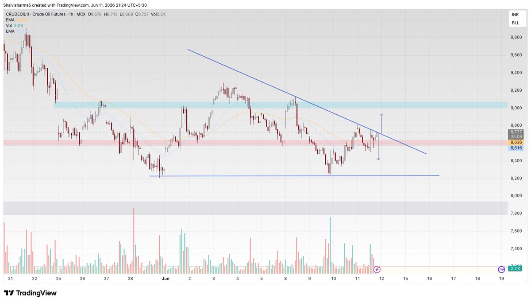Click date label 28 on time axis
The width and height of the screenshot is (531, 303).
coord(131,279)
